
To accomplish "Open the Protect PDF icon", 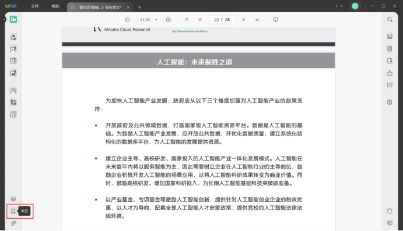I will click(x=390, y=61).
